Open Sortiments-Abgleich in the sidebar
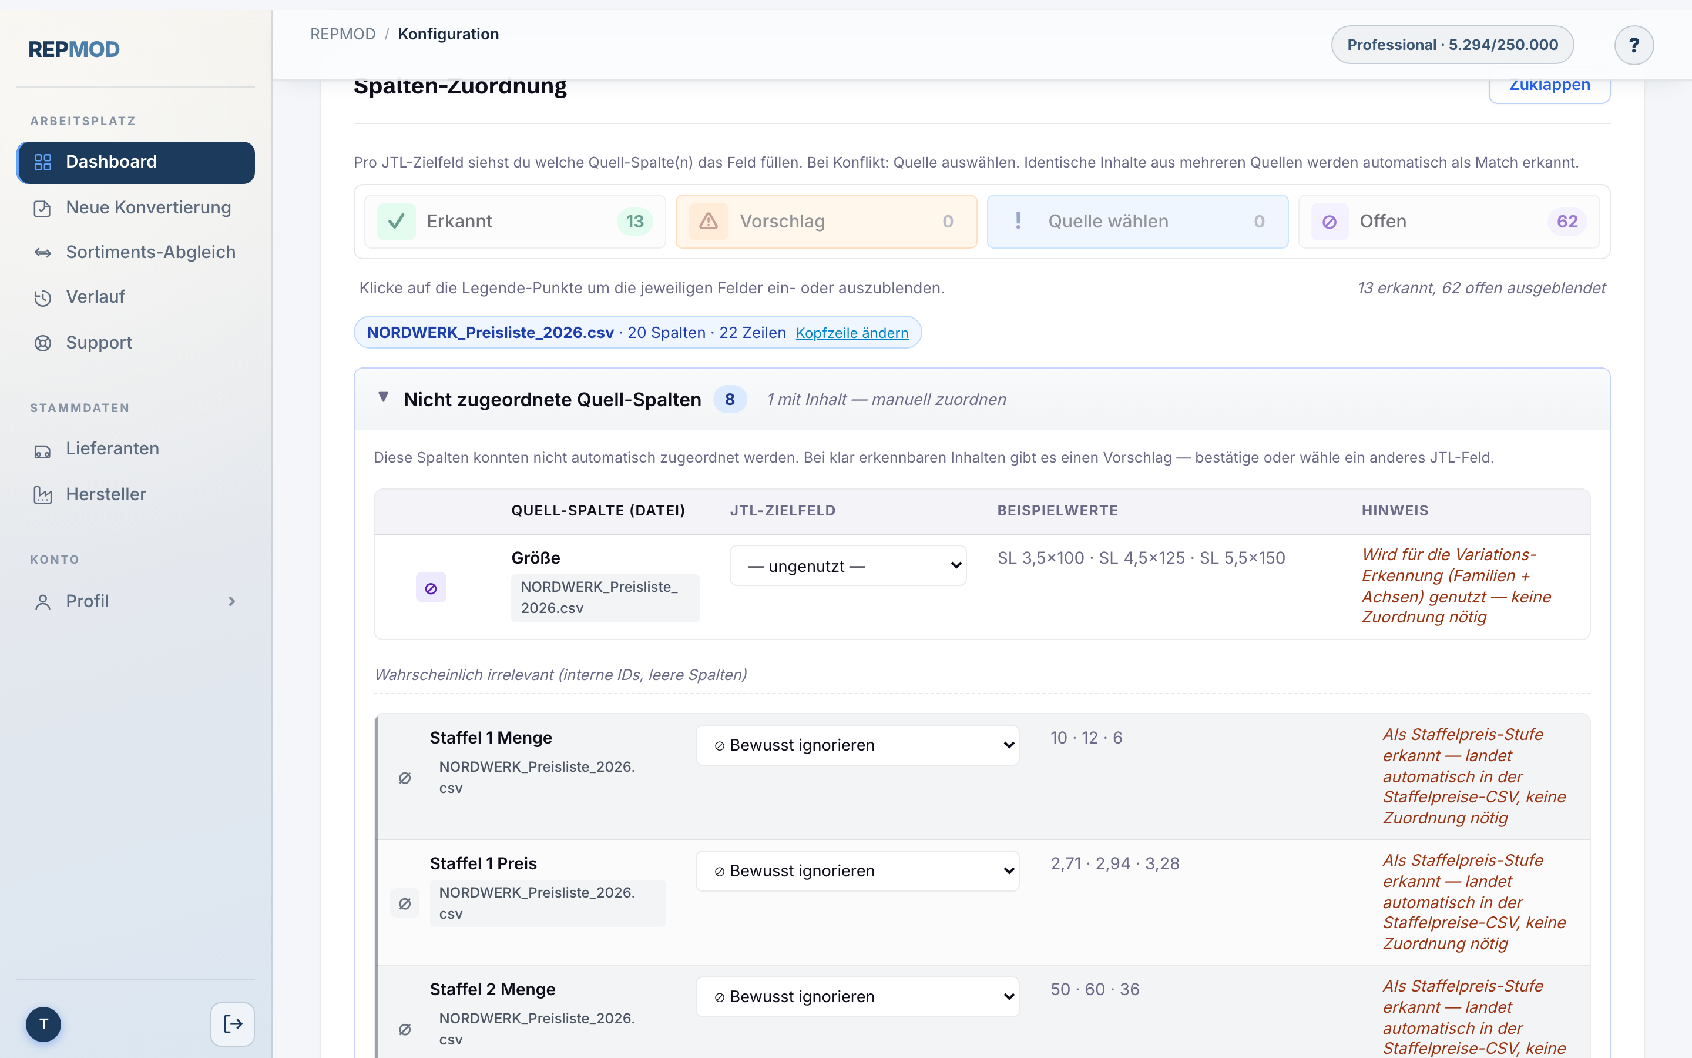Viewport: 1692px width, 1058px height. click(136, 253)
